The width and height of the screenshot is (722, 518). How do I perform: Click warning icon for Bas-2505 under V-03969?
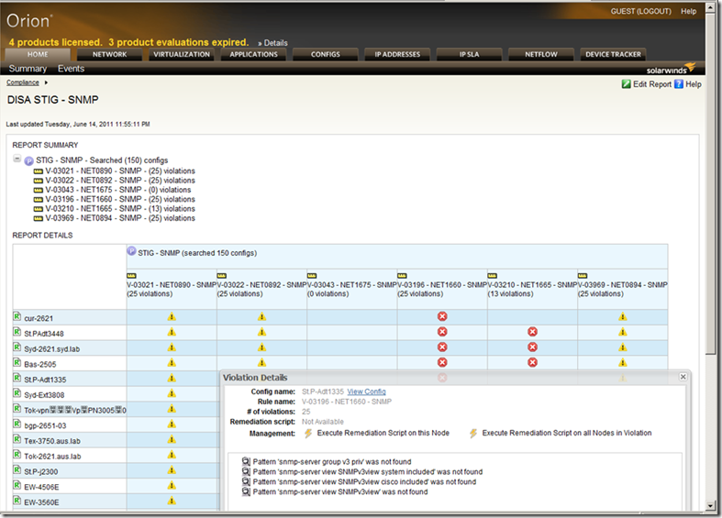(623, 362)
